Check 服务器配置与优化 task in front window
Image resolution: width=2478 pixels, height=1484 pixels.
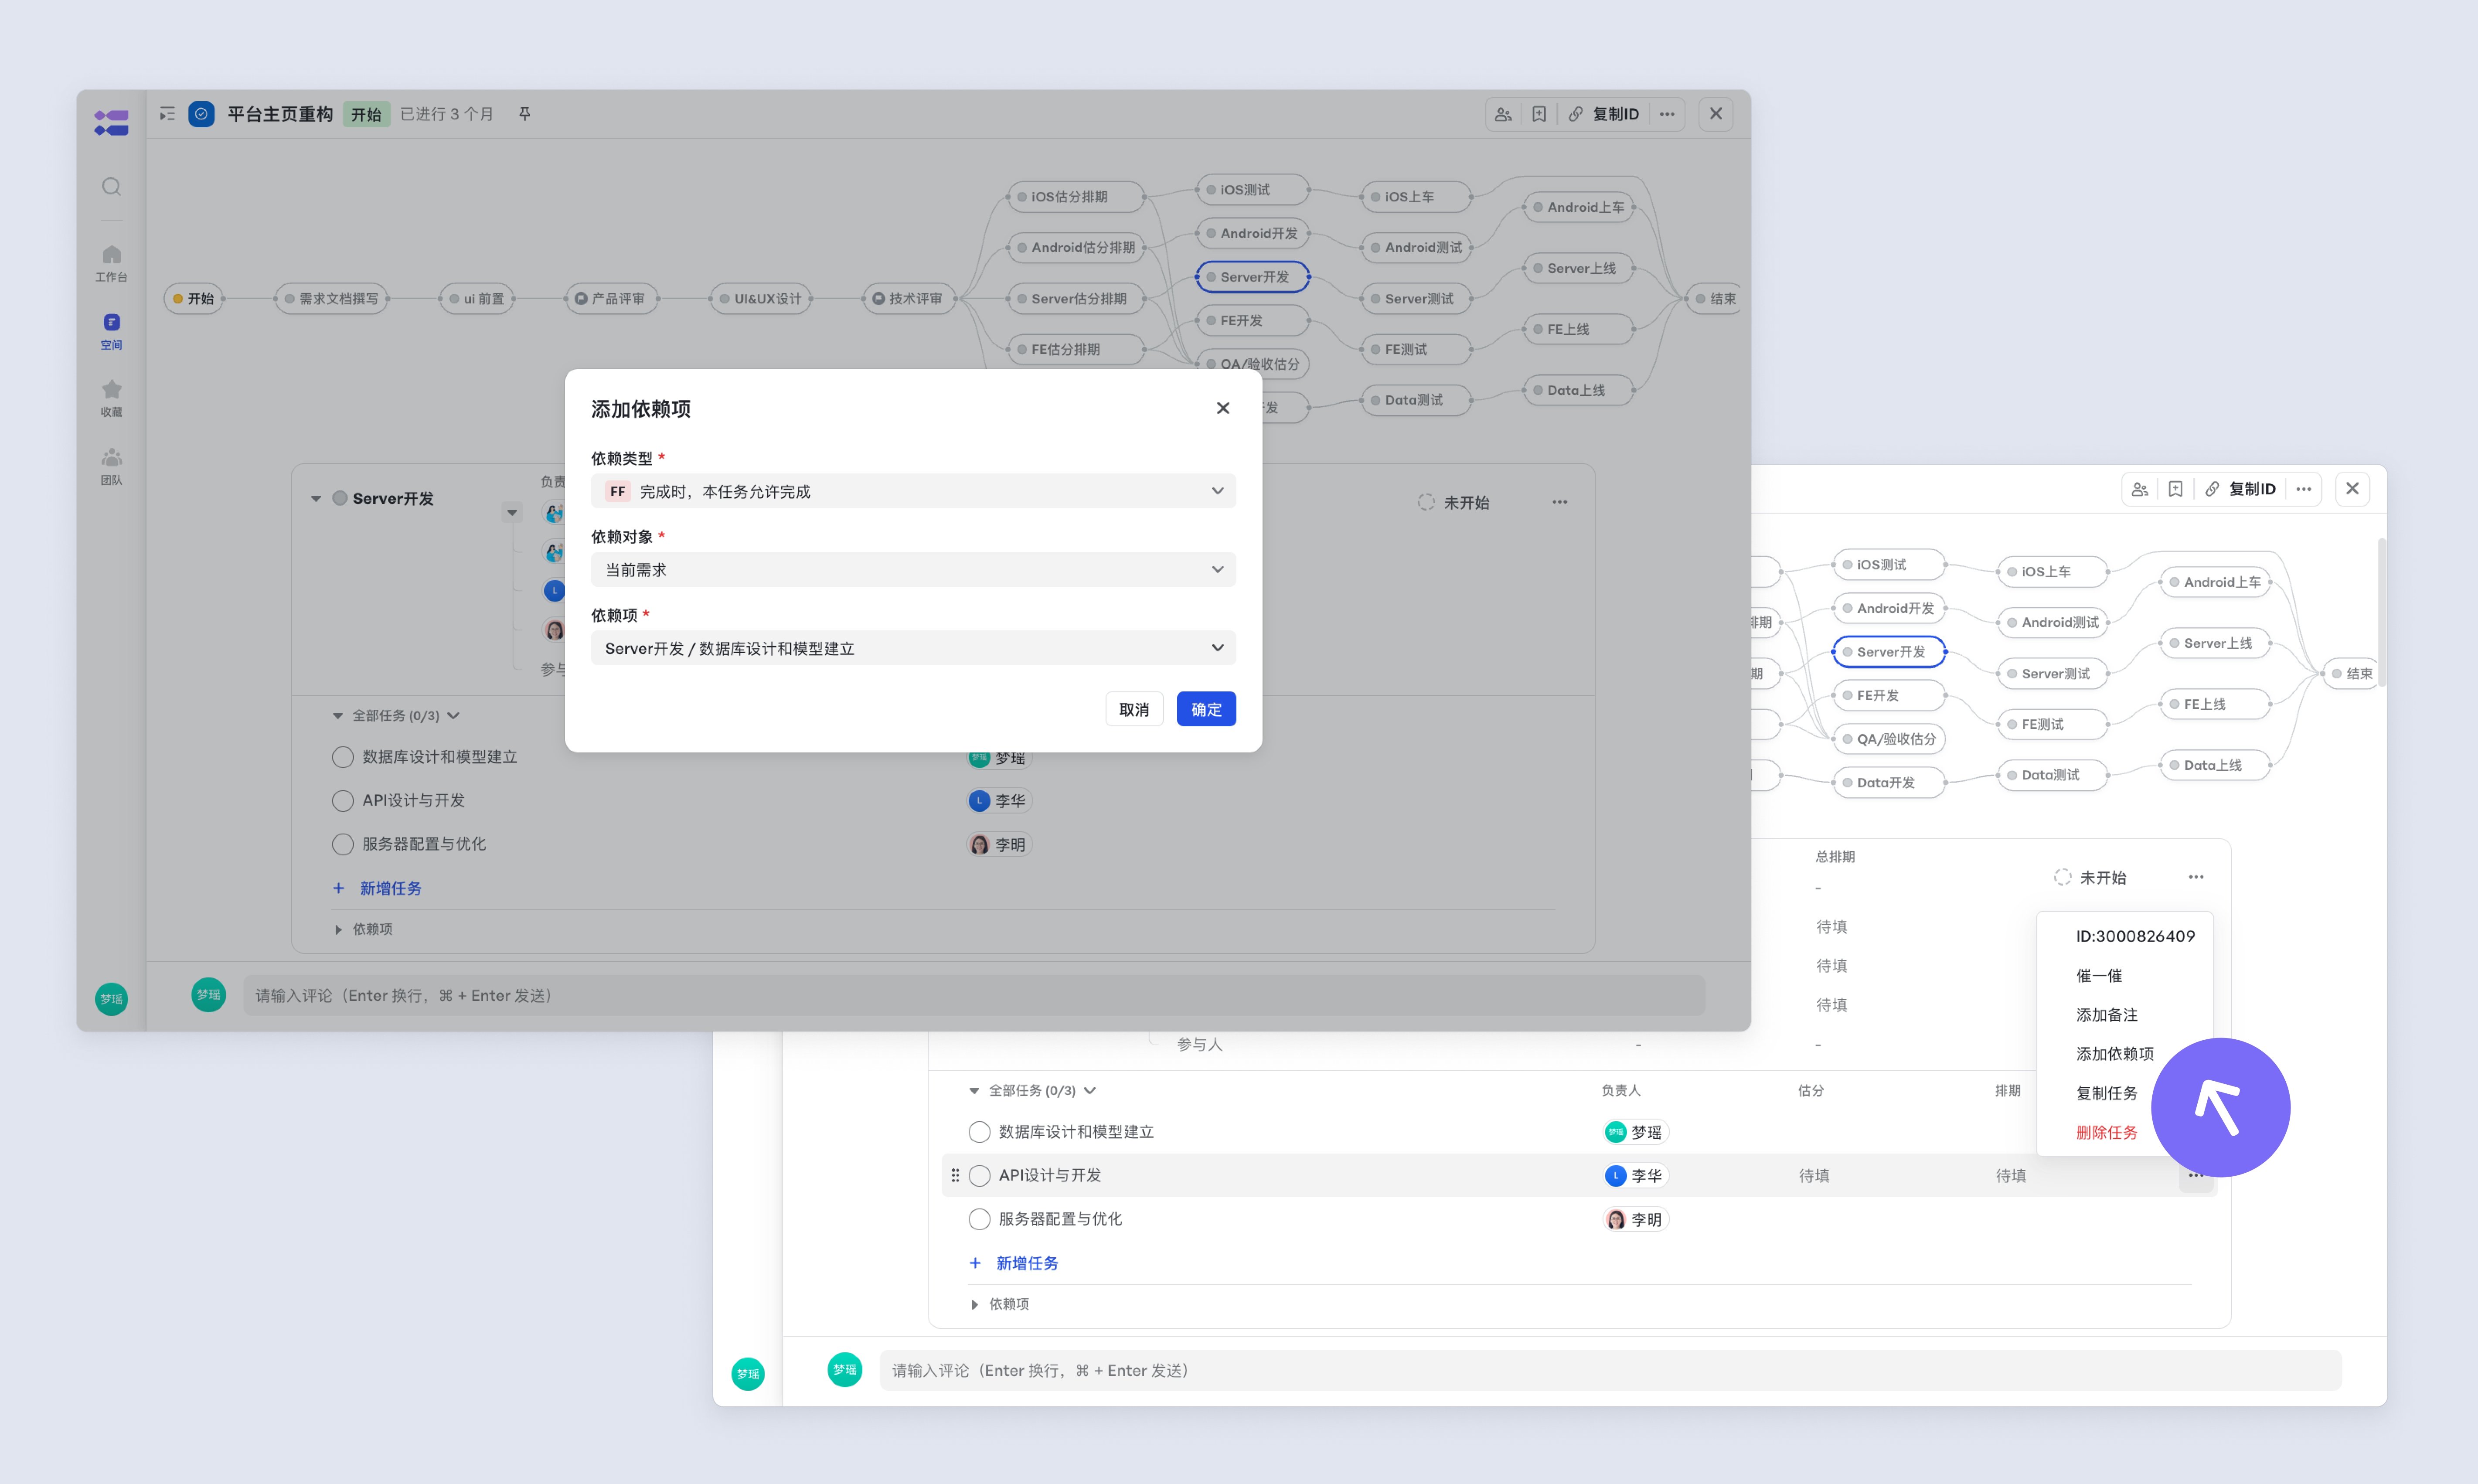pos(343,844)
